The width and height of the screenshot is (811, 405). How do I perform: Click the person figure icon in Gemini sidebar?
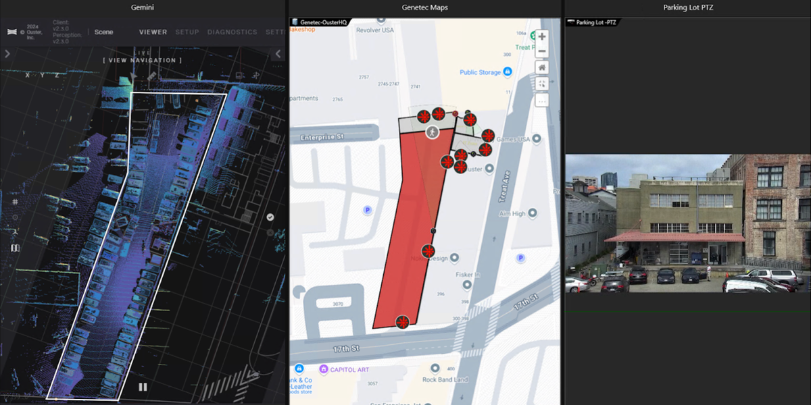click(x=15, y=233)
